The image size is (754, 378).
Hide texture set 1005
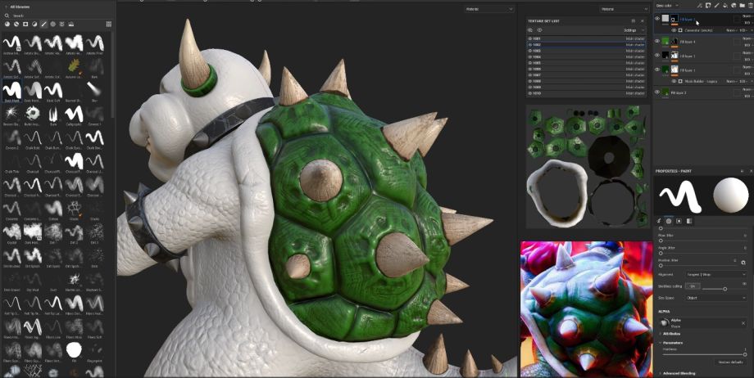click(x=530, y=63)
